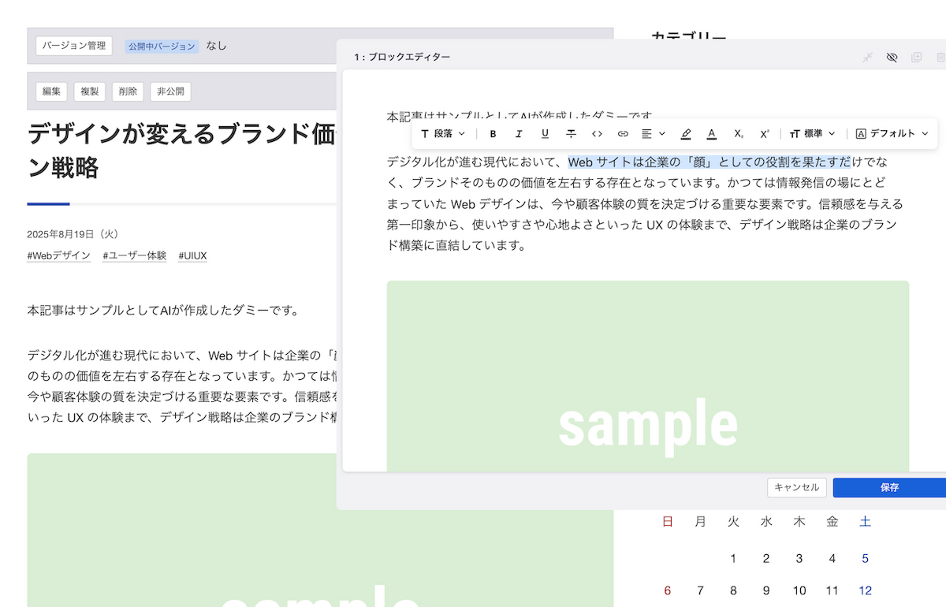Select calendar date 1
946x607 pixels.
733,559
